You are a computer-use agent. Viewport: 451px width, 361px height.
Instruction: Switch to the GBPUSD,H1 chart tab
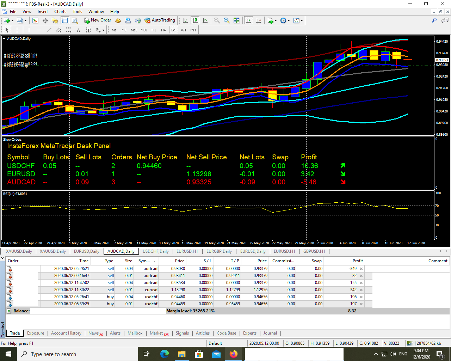coord(314,251)
